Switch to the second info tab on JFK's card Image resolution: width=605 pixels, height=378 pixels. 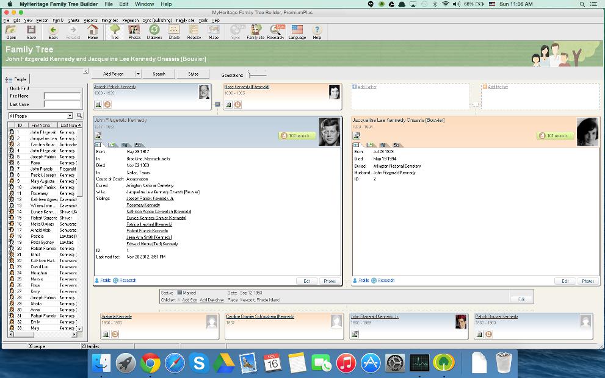pos(112,145)
